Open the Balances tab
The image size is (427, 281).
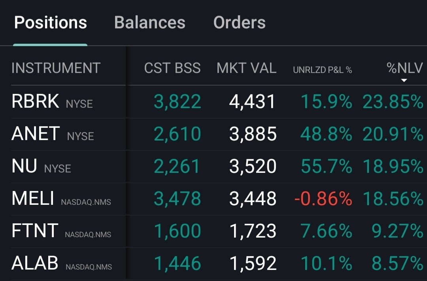150,22
